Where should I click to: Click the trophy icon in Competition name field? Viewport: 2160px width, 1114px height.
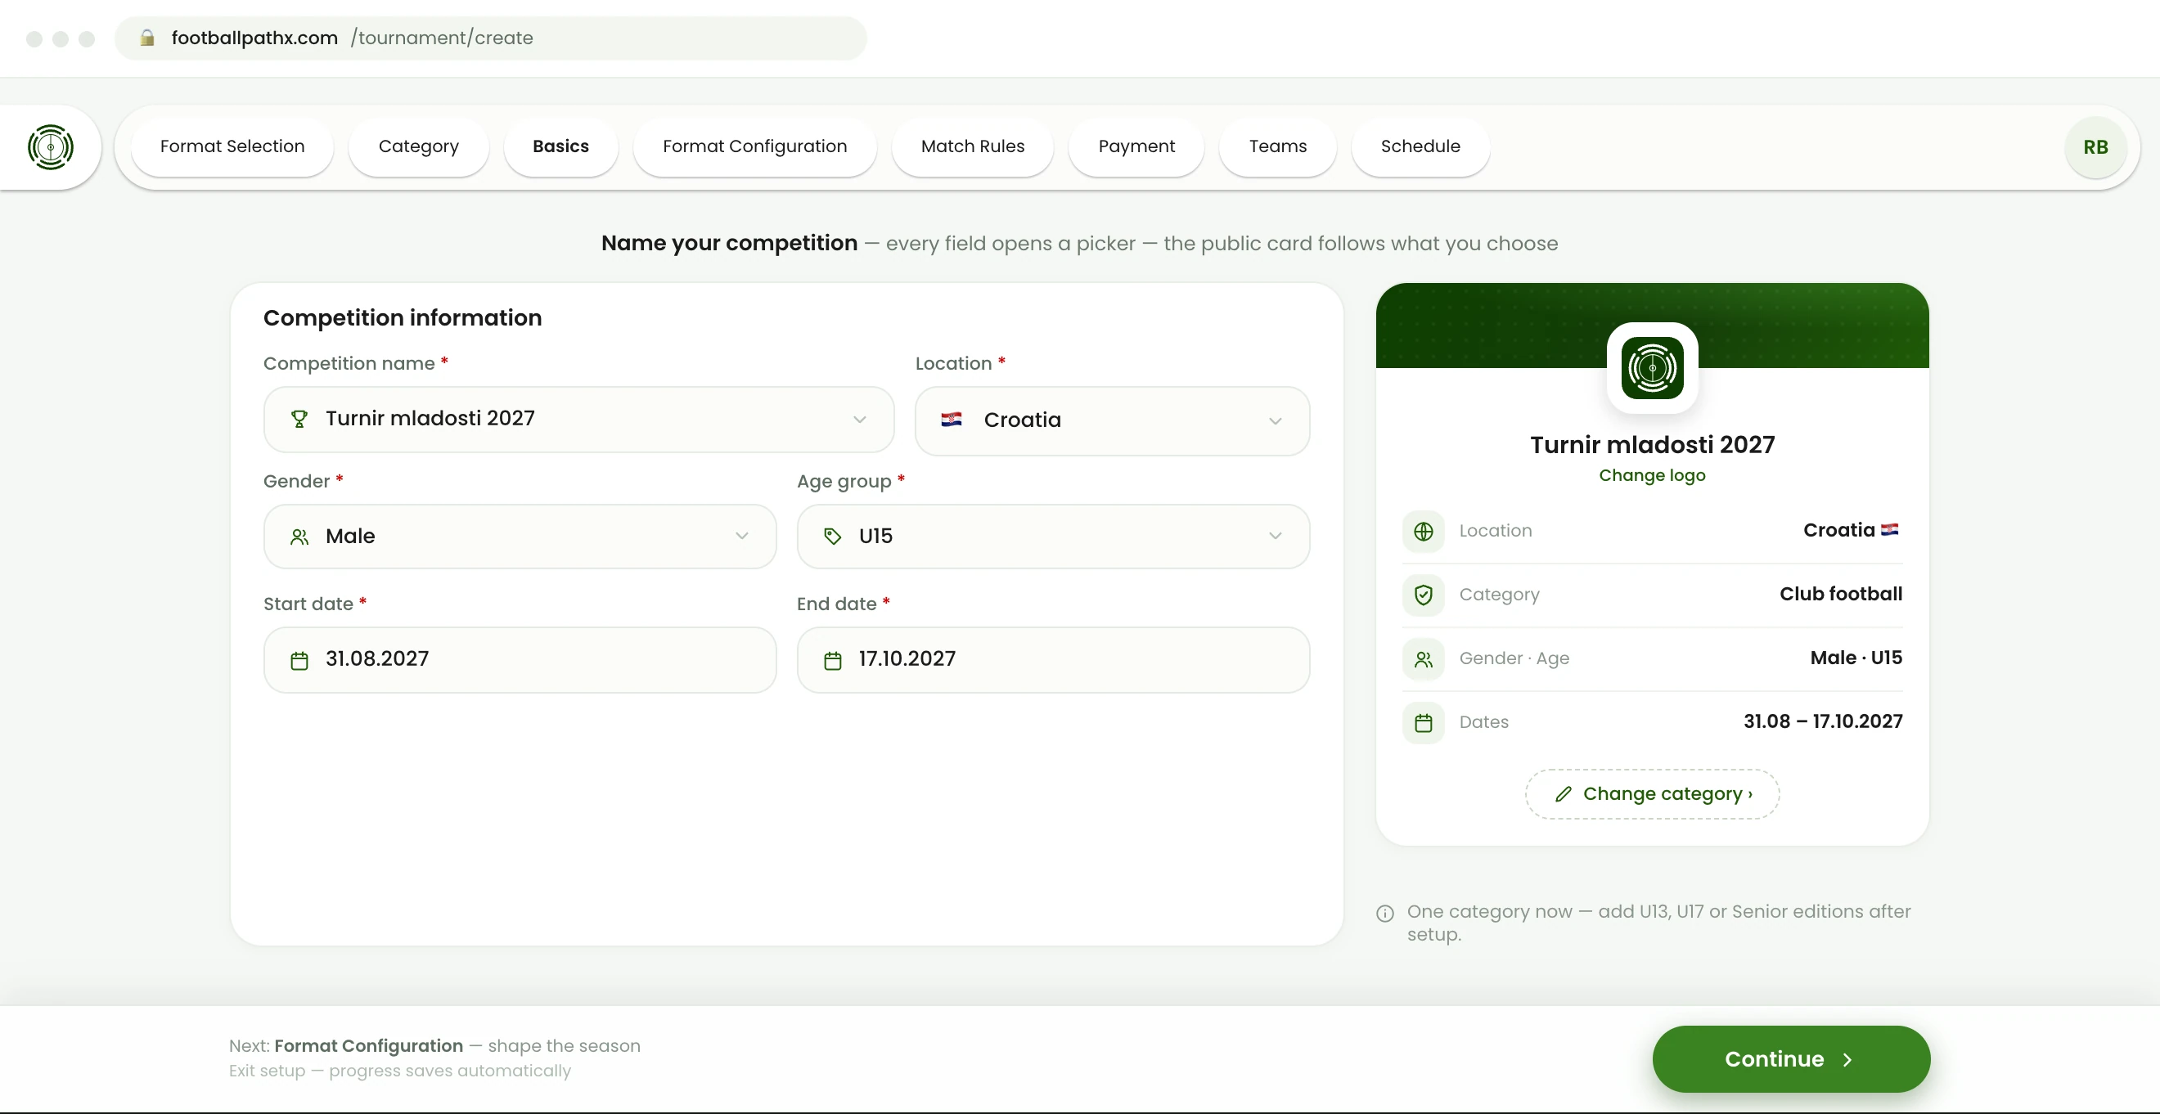pos(299,419)
